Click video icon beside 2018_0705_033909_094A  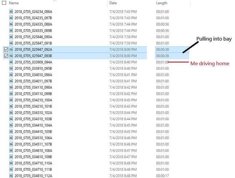(x=11, y=62)
